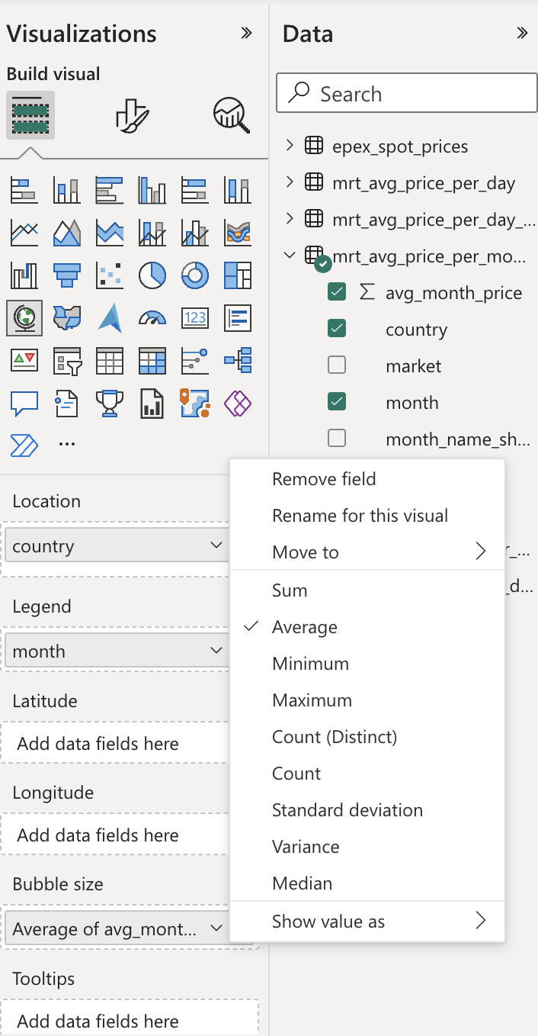Select the Funnel chart visual
Image resolution: width=538 pixels, height=1036 pixels.
[66, 275]
